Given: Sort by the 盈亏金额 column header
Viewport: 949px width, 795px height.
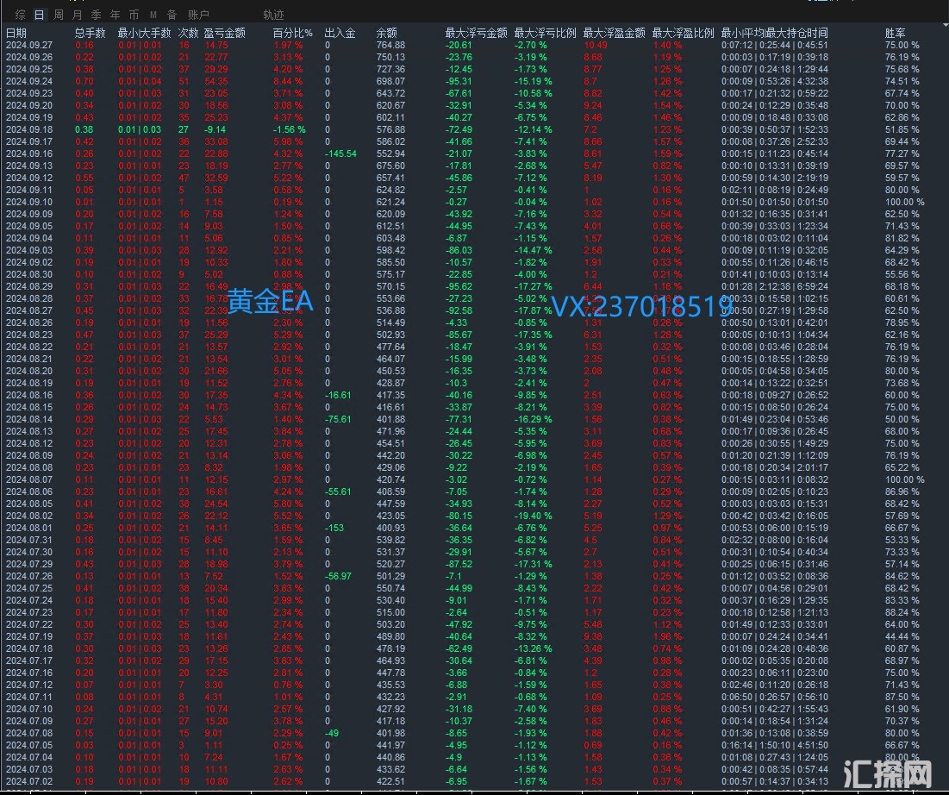Looking at the screenshot, I should 225,33.
